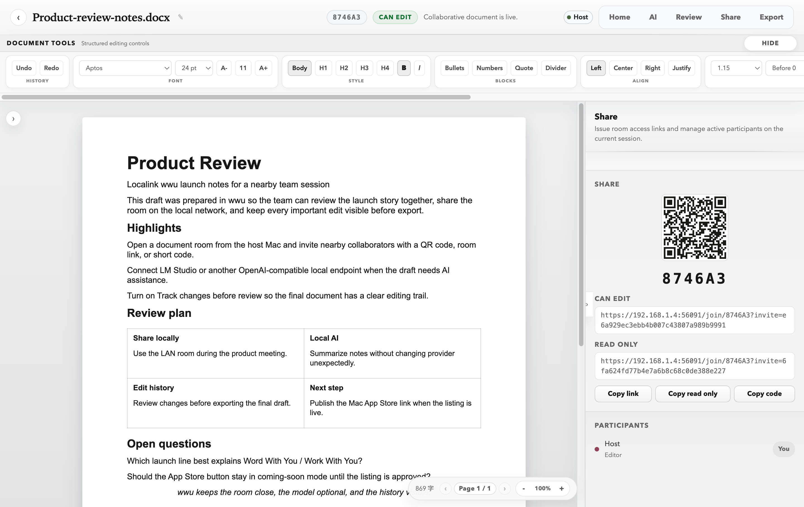Zoom in with the plus button

(x=562, y=489)
